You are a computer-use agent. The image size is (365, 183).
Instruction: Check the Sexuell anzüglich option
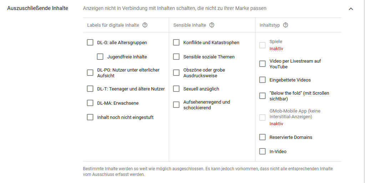click(176, 89)
